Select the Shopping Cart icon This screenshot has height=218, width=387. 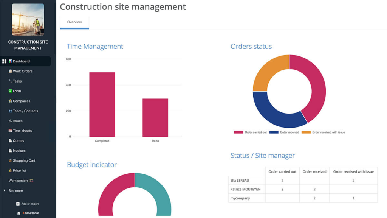pos(10,160)
